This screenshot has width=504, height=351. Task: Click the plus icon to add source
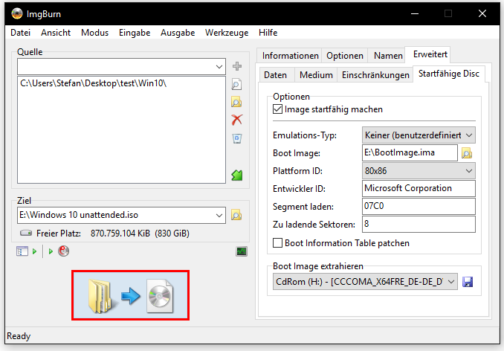(x=237, y=66)
